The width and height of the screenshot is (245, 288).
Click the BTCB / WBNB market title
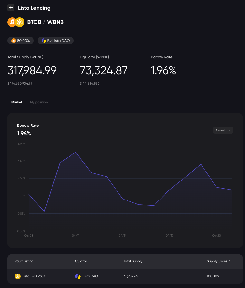(x=45, y=22)
